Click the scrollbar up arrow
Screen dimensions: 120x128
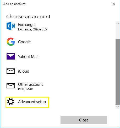point(118,23)
